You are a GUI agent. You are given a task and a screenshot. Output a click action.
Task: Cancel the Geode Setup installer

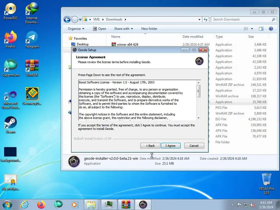[x=194, y=146]
